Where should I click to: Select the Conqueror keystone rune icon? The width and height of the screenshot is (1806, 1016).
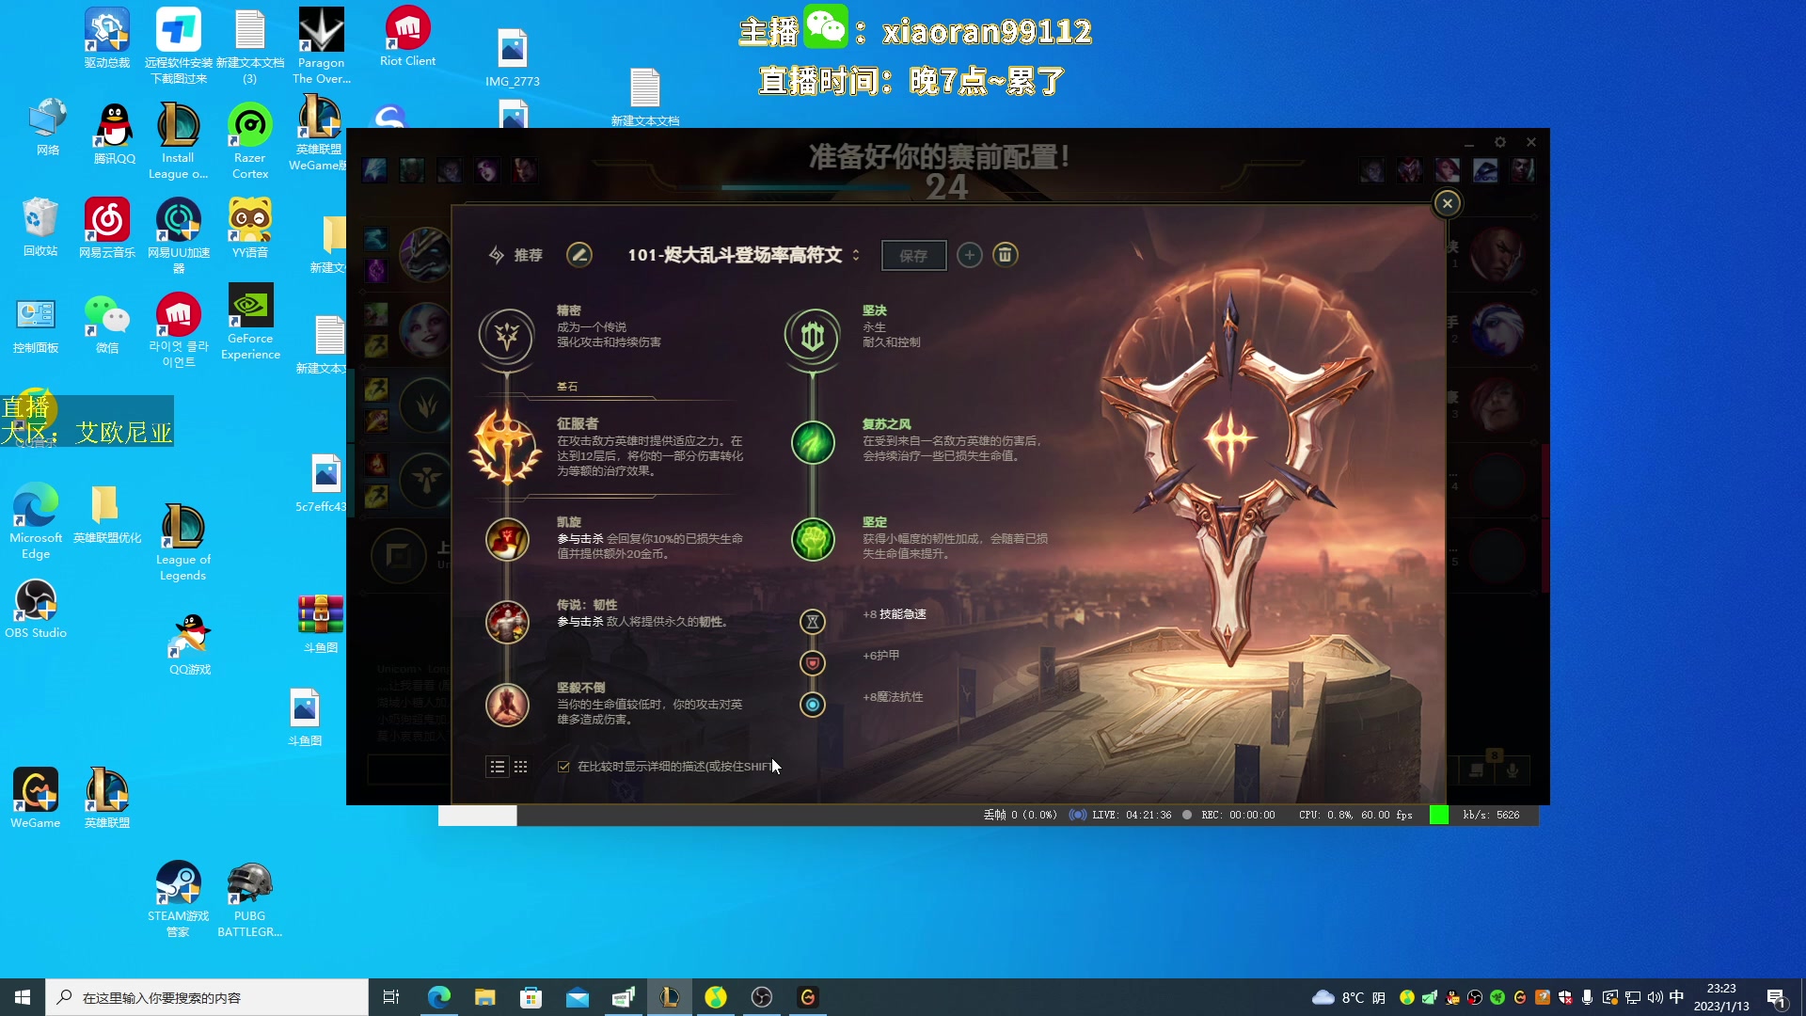coord(506,447)
